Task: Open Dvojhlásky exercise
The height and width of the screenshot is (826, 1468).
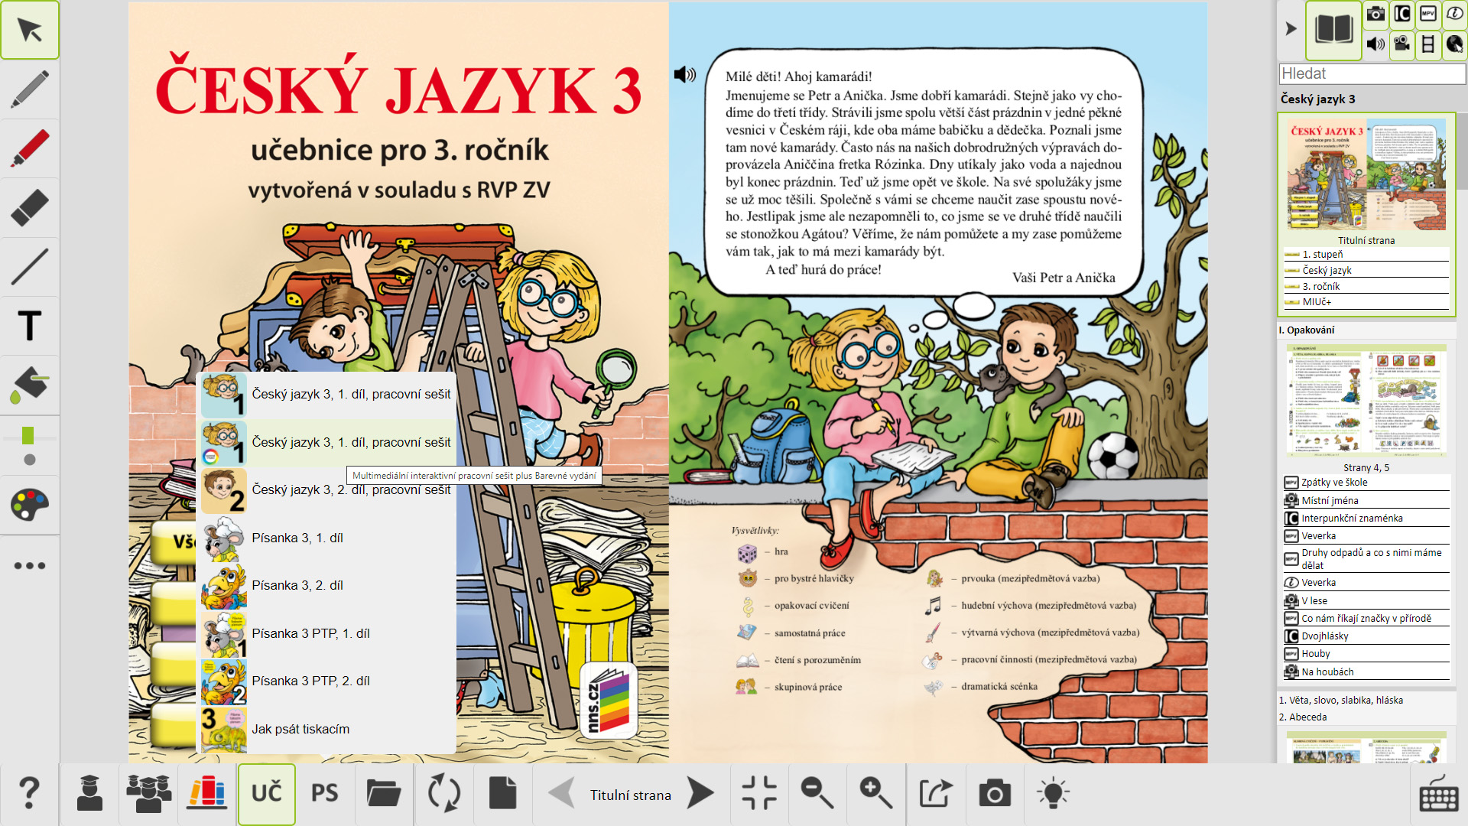Action: coord(1366,636)
